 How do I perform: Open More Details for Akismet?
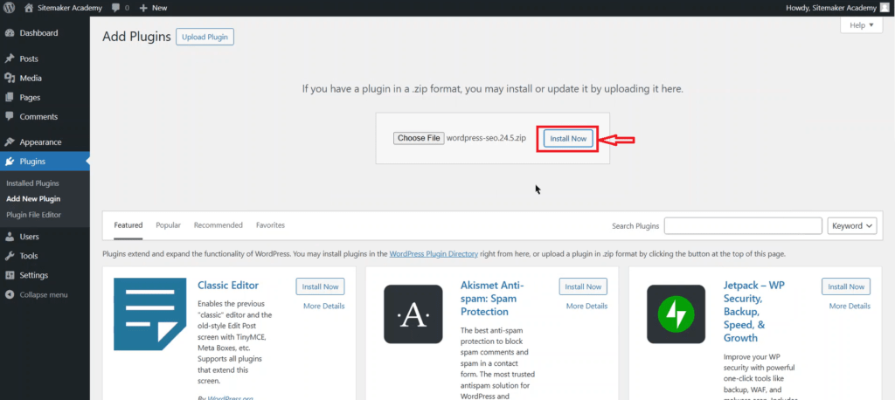coord(586,306)
